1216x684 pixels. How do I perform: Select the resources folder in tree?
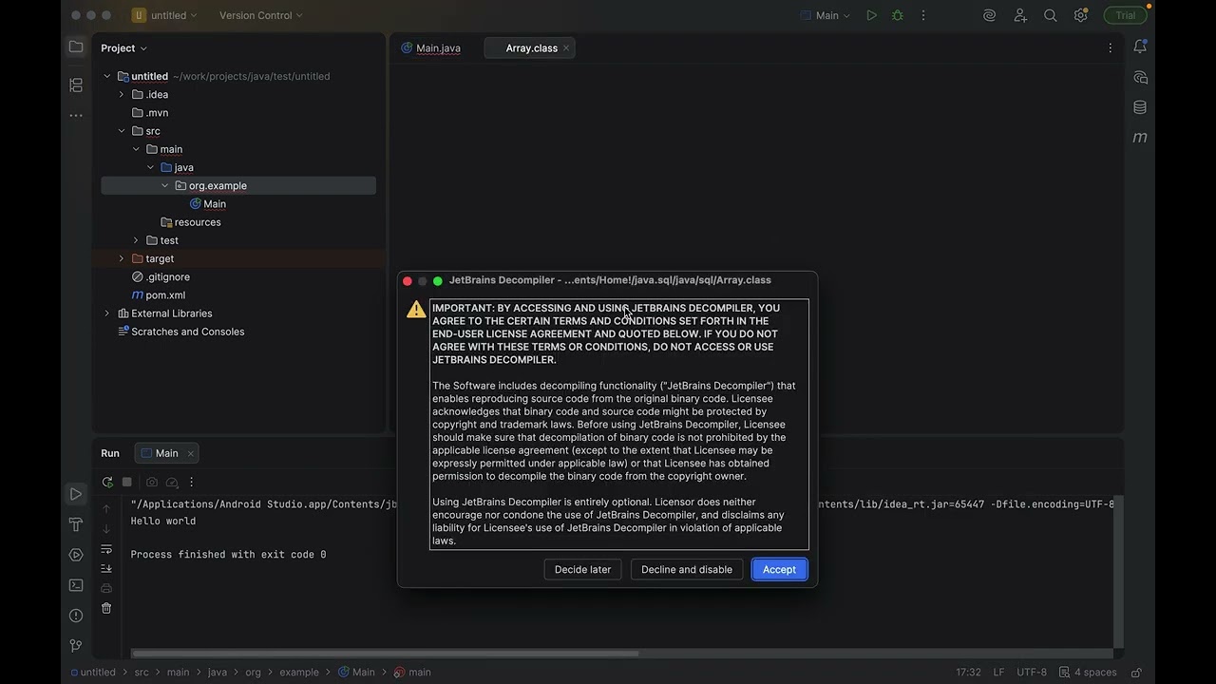pyautogui.click(x=198, y=222)
